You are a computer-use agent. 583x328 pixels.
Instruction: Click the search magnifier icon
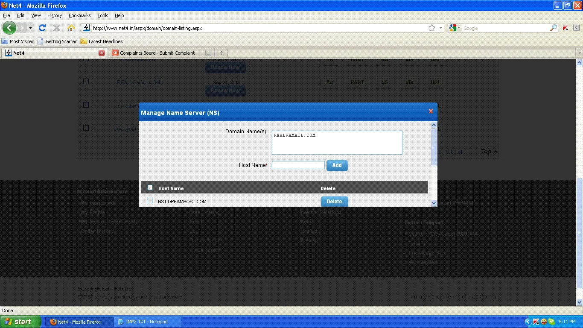pos(554,28)
